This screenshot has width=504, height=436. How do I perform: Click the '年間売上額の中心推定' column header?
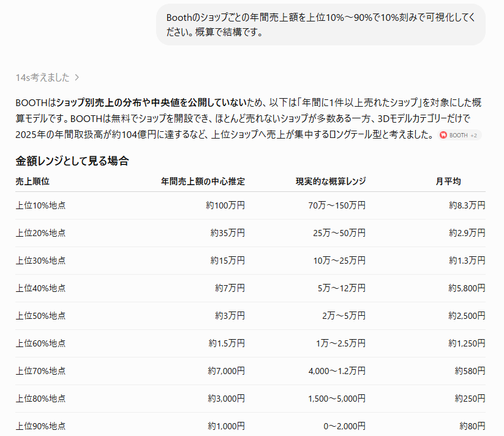point(203,182)
